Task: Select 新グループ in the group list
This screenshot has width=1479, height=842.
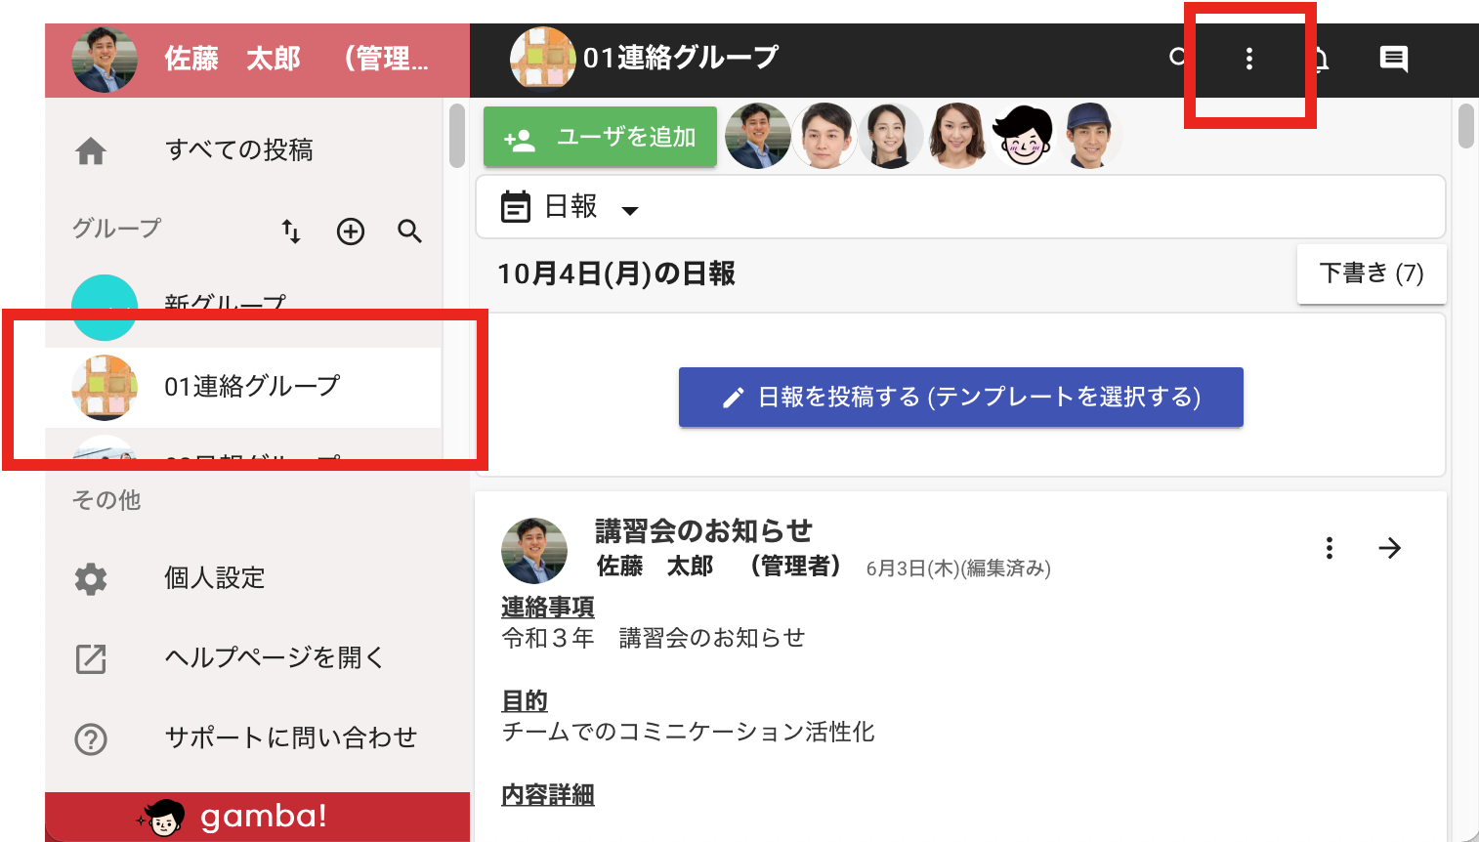Action: click(x=243, y=308)
